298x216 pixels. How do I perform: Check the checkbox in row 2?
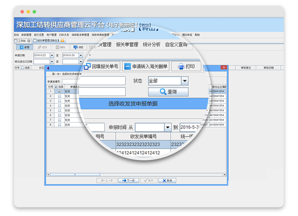click(59, 96)
